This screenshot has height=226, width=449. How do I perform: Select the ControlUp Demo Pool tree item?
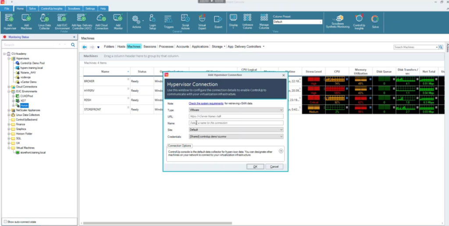click(32, 63)
